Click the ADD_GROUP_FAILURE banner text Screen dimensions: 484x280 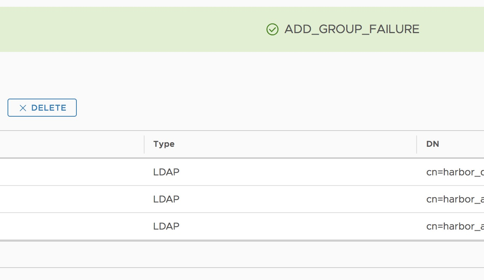click(352, 29)
